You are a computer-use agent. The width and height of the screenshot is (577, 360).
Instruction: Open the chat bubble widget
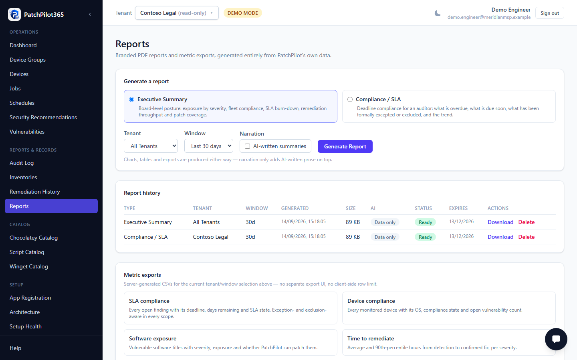click(x=556, y=339)
